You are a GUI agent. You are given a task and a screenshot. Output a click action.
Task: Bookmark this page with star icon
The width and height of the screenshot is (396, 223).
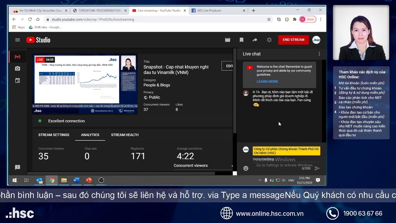(x=269, y=19)
